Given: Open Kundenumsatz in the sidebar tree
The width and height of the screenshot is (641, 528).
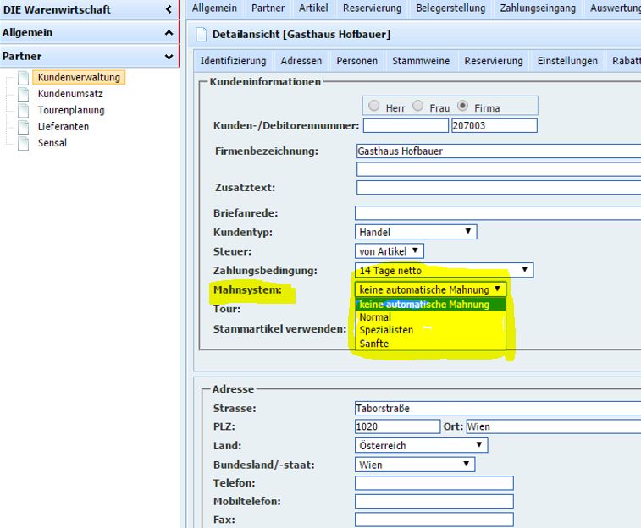Looking at the screenshot, I should 70,94.
